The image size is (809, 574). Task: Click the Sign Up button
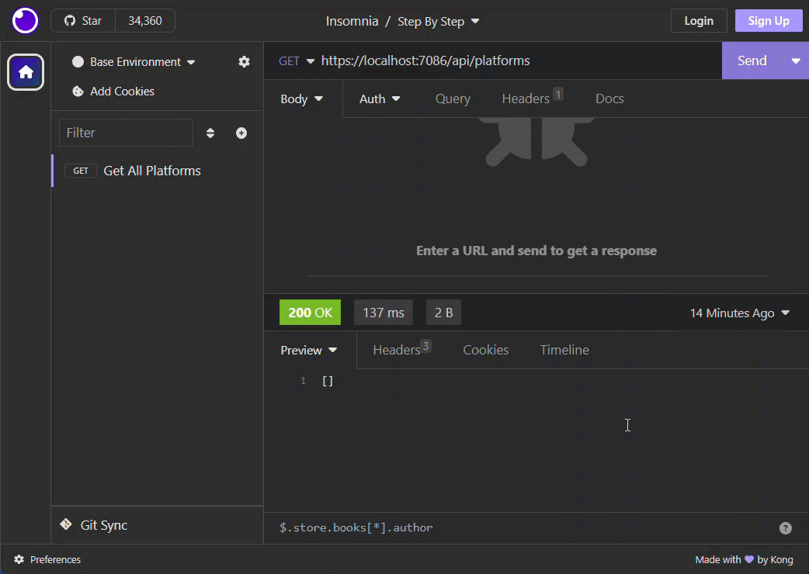coord(769,21)
